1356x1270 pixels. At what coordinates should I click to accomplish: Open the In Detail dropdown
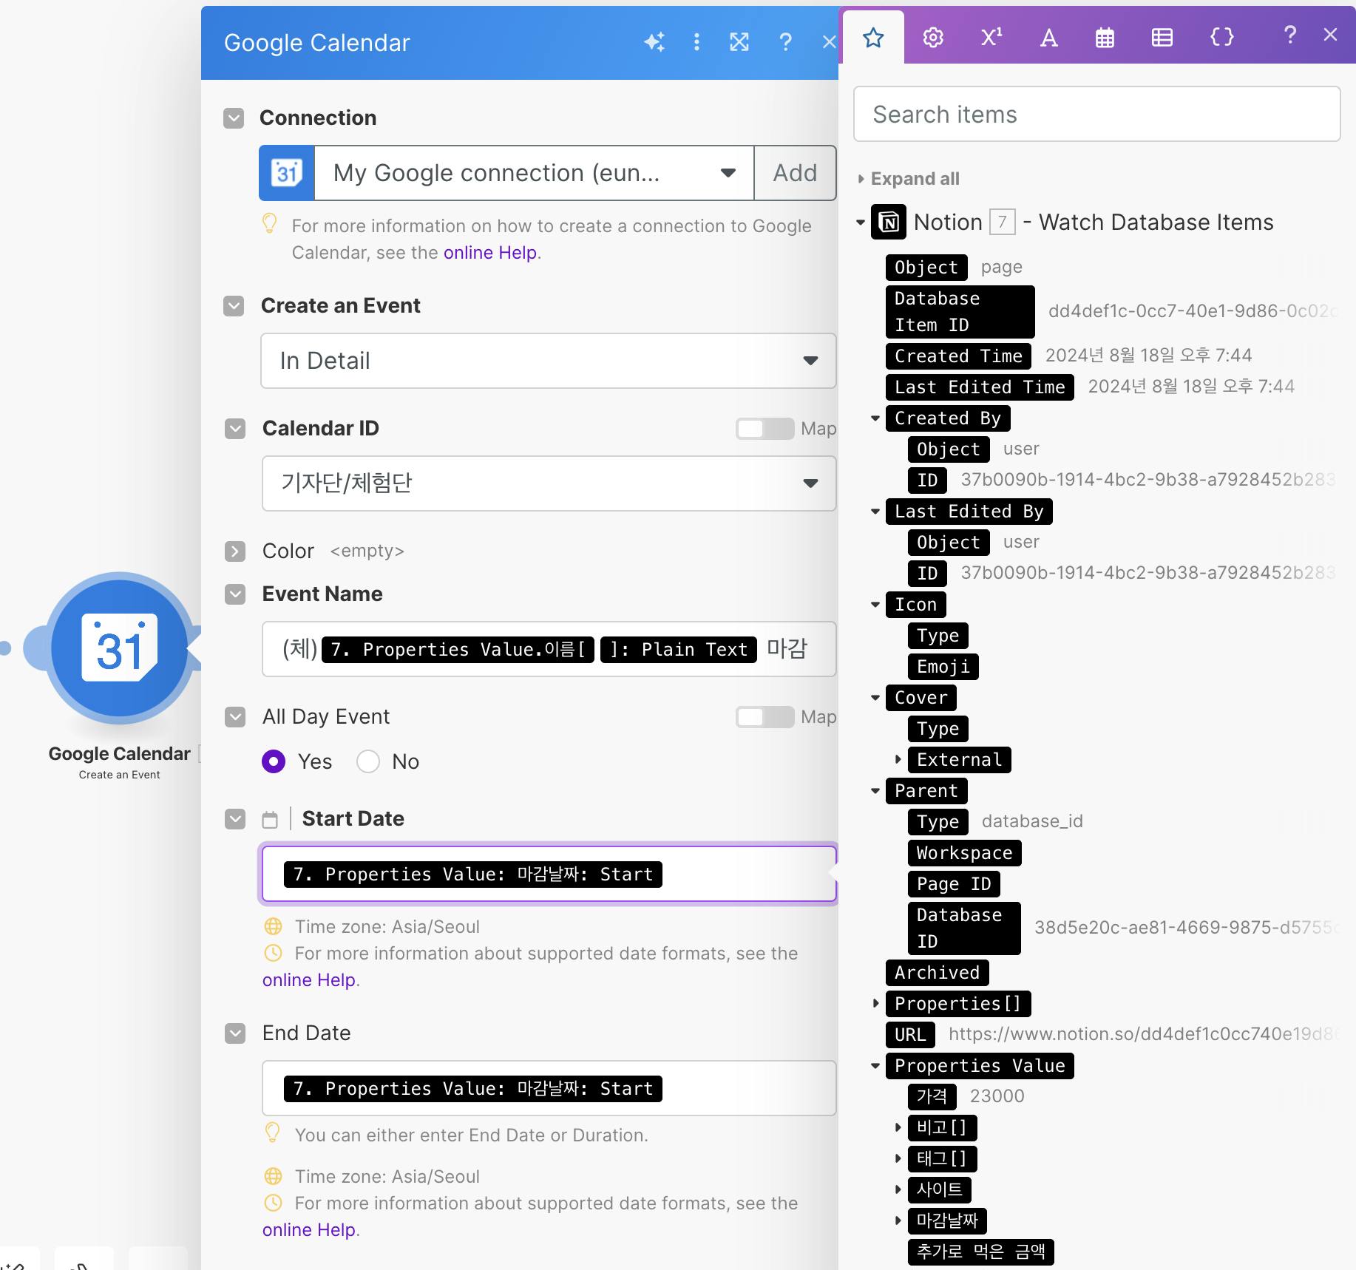coord(549,361)
